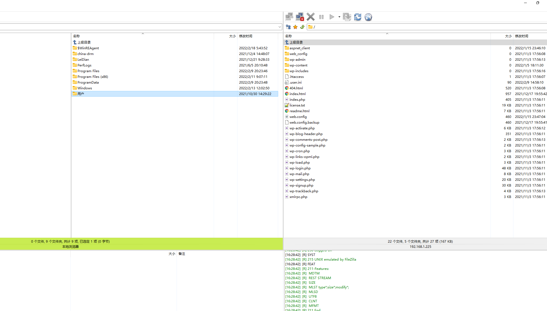Screen dimensions: 547x311
Task: Toggle the remote folder tree view icon
Action: coord(288,27)
